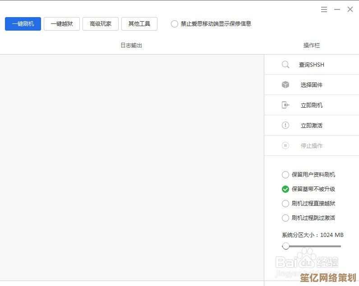Open the 高级玩家 tab
The width and height of the screenshot is (359, 286).
[101, 24]
